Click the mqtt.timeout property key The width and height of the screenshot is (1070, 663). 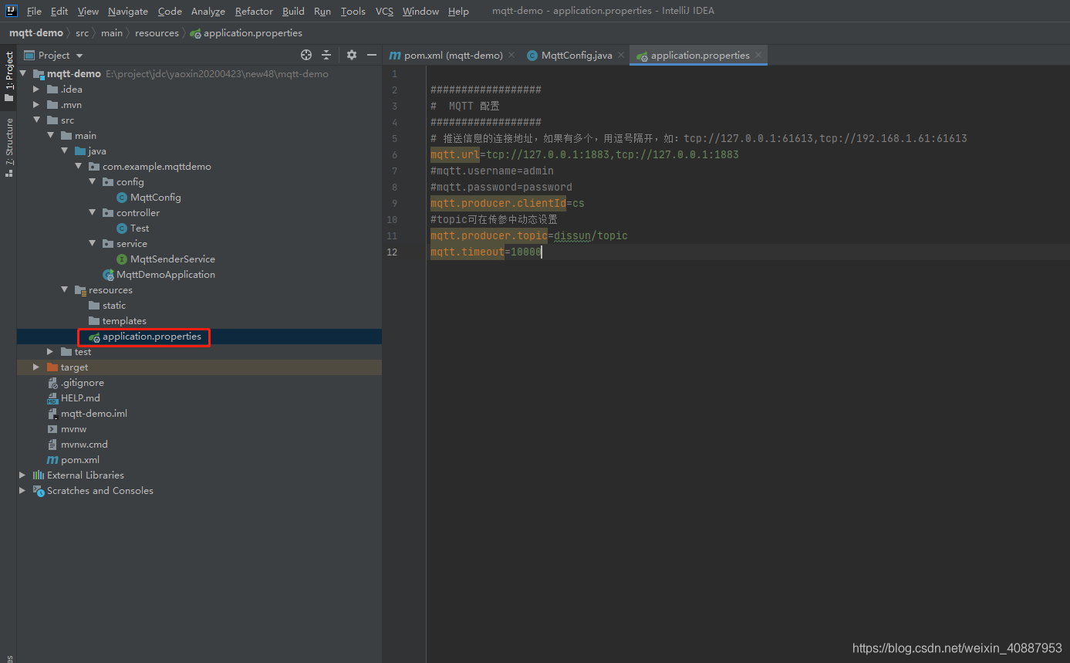coord(467,252)
